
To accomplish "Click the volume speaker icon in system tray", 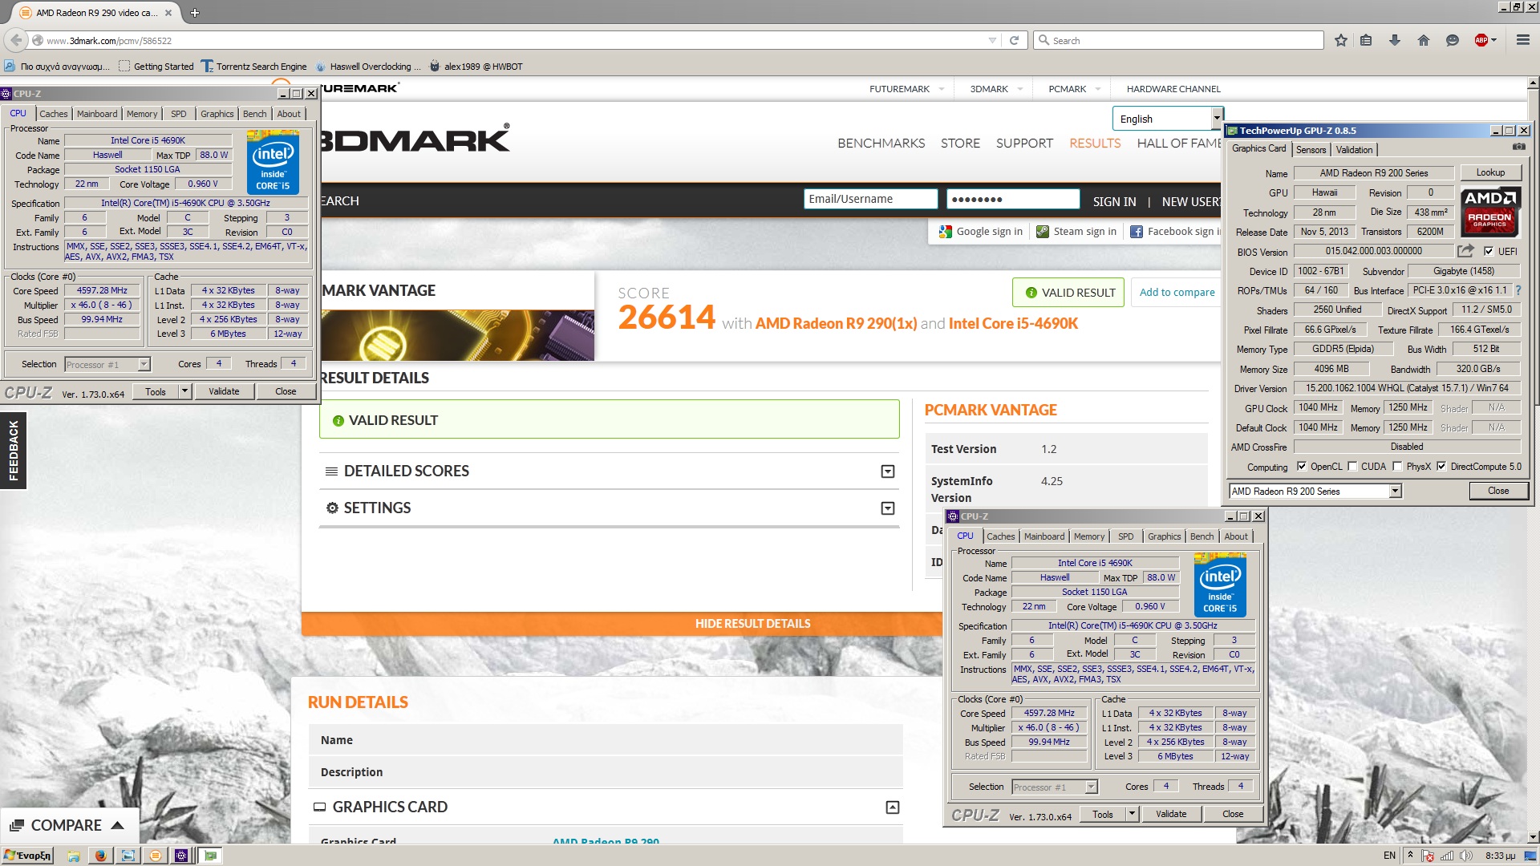I will click(x=1466, y=856).
